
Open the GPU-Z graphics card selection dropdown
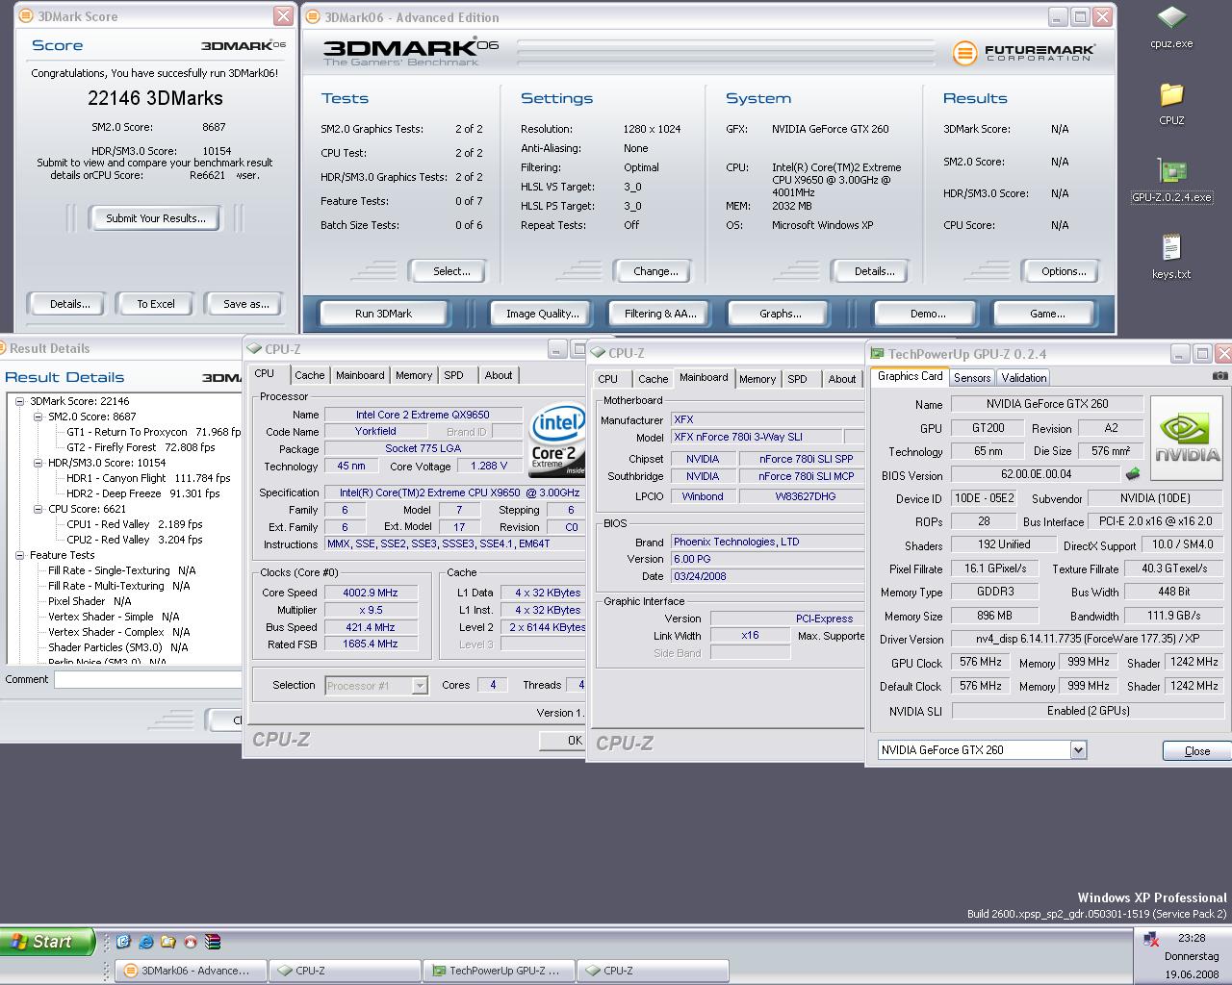pyautogui.click(x=1078, y=750)
